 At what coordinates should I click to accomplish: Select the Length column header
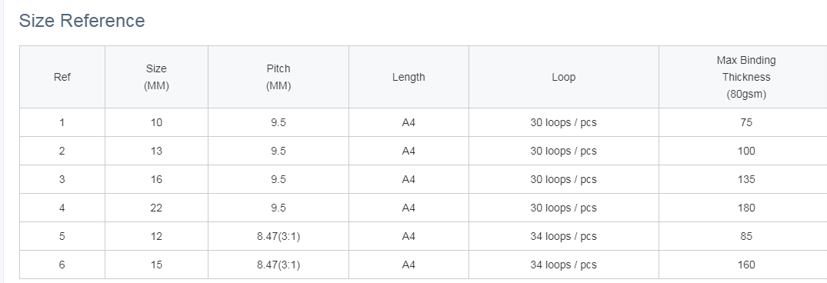(408, 77)
